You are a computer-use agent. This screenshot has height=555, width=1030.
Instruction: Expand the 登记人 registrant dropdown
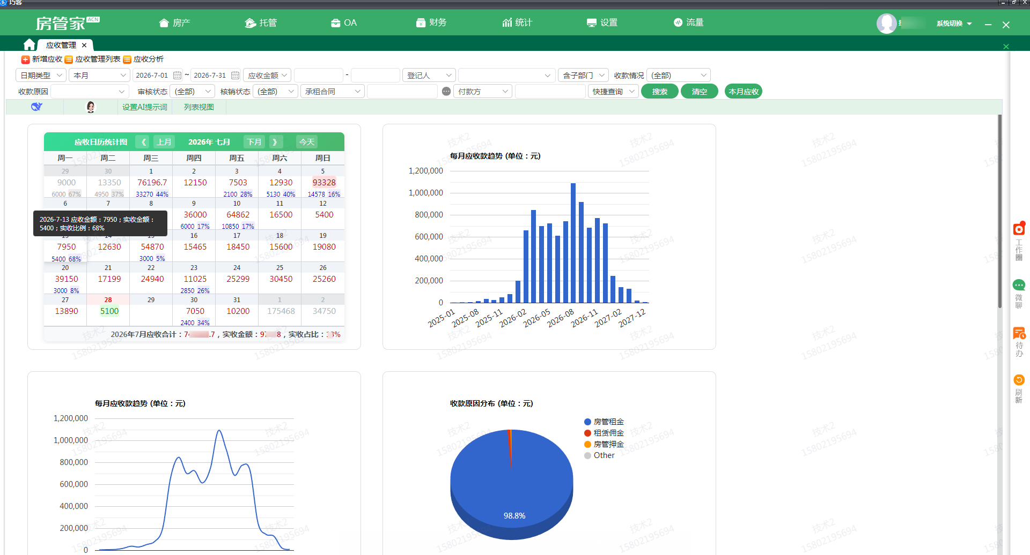429,76
